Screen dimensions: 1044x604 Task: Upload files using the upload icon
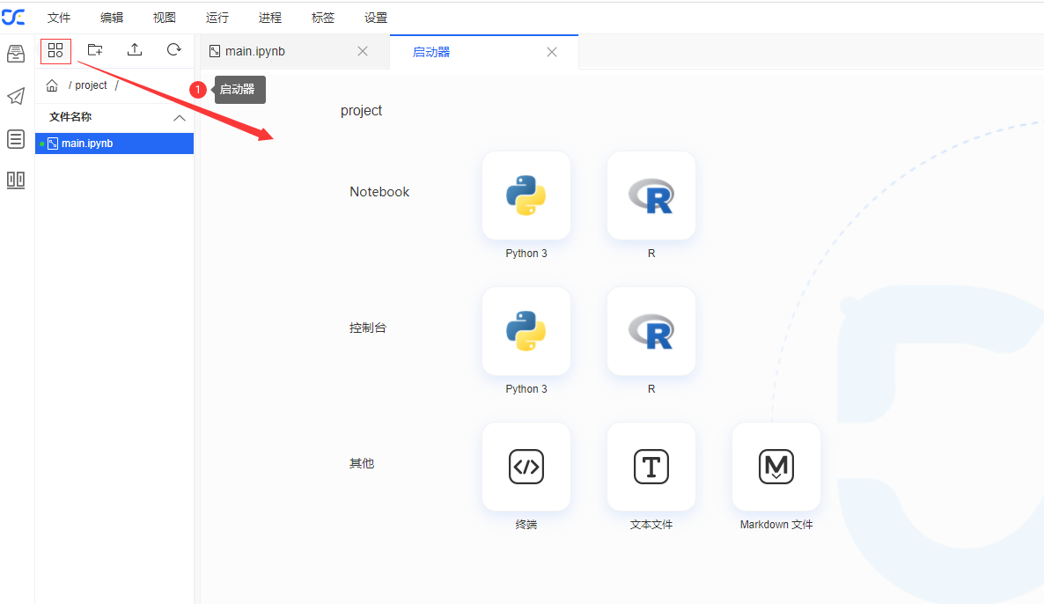(135, 50)
